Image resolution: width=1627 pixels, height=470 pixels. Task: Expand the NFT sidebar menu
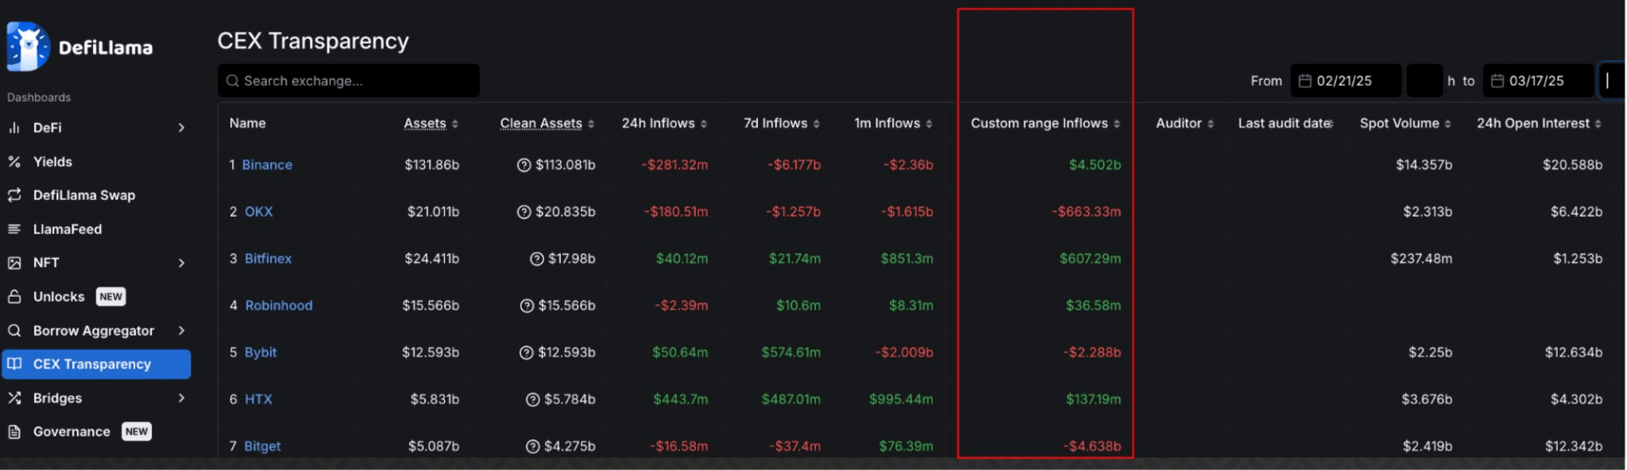(x=182, y=263)
